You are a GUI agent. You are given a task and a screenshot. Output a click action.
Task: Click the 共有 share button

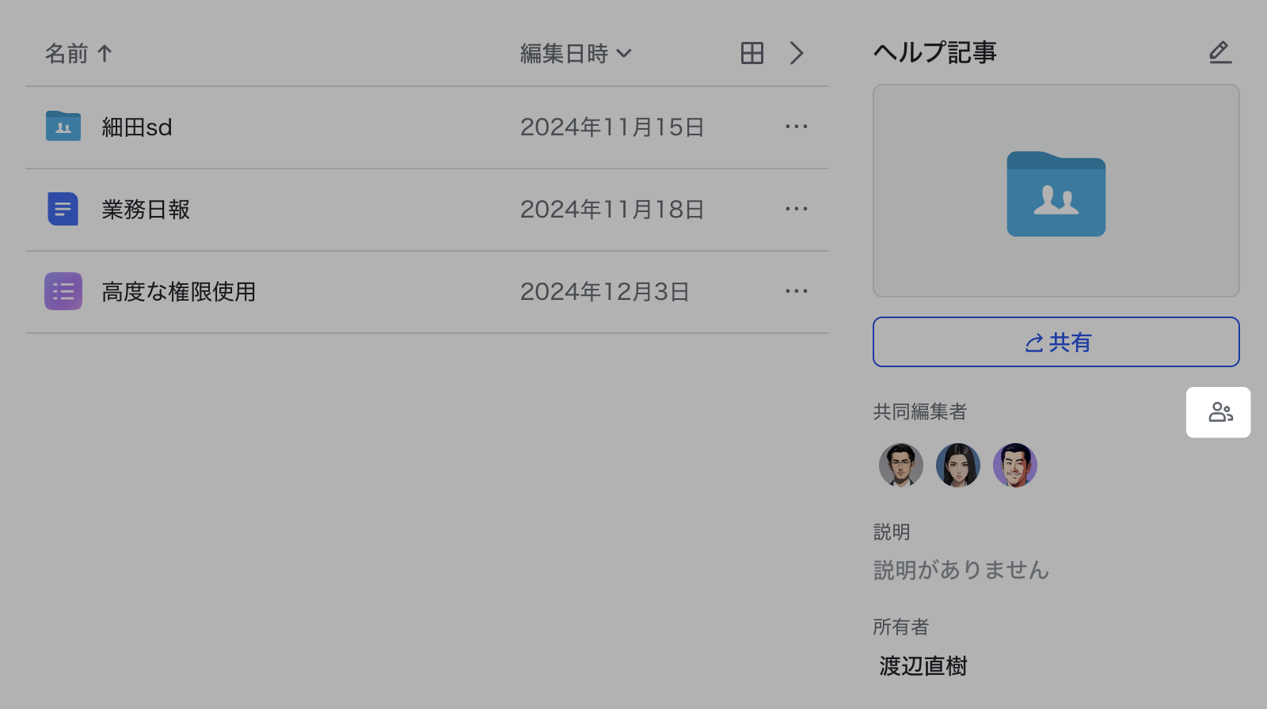point(1056,342)
